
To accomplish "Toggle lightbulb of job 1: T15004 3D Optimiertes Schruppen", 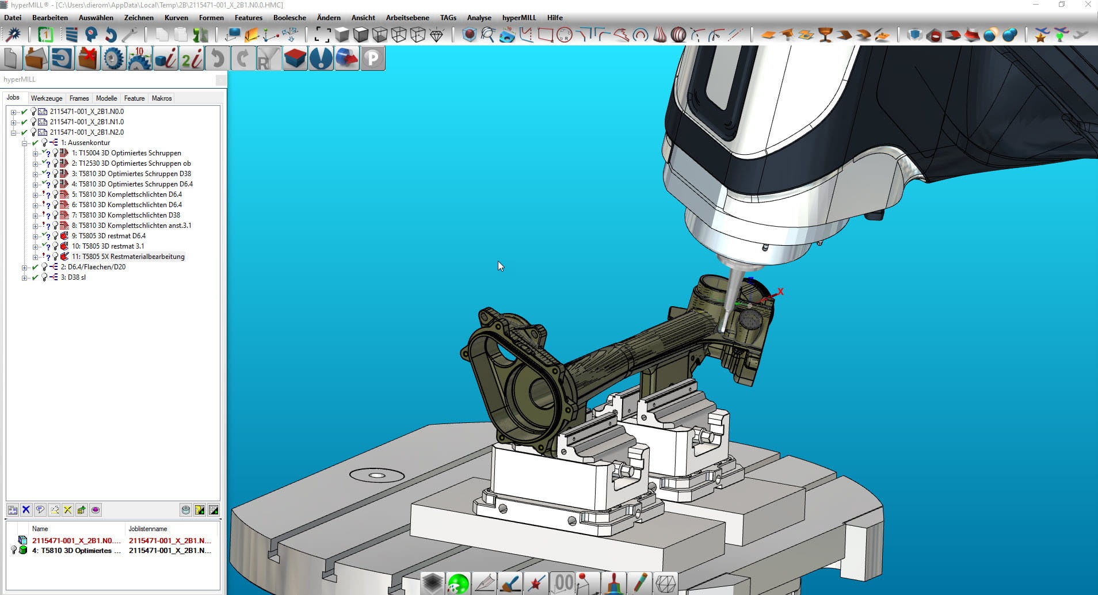I will 55,153.
